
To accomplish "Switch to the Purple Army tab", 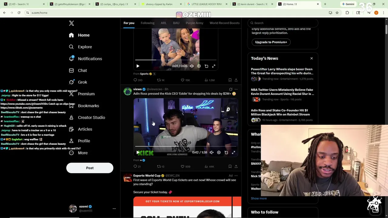I will pyautogui.click(x=195, y=23).
